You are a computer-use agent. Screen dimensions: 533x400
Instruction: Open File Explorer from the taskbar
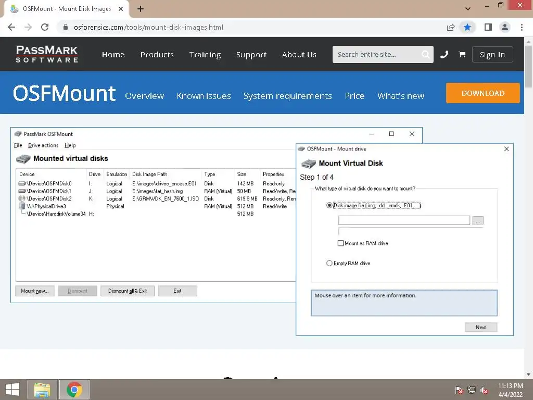click(42, 390)
